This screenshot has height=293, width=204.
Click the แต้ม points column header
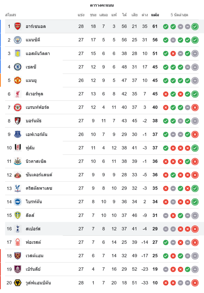(155, 15)
